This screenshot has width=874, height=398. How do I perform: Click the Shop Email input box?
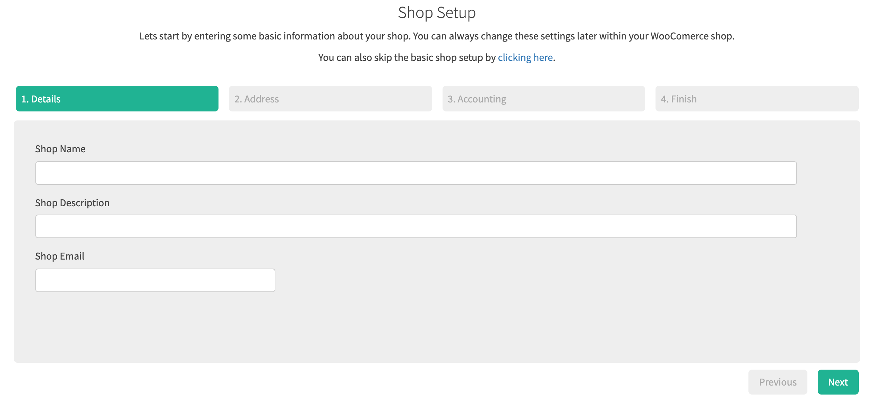[155, 280]
